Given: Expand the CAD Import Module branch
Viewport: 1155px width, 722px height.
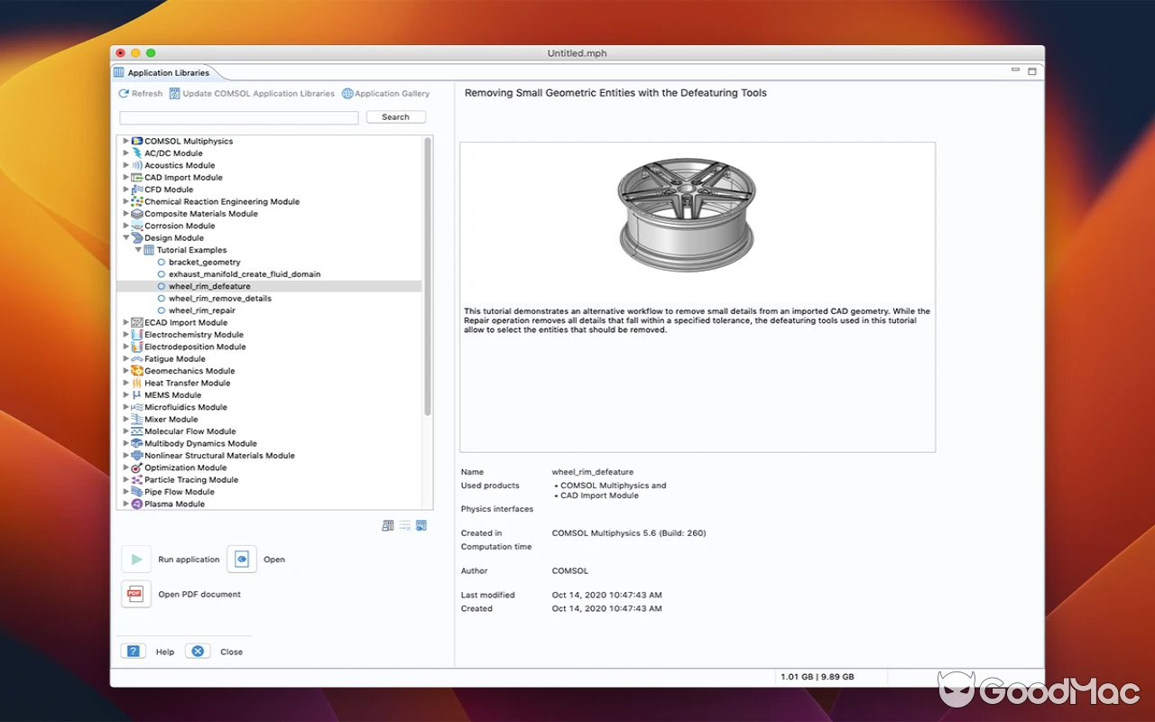Looking at the screenshot, I should (x=125, y=177).
